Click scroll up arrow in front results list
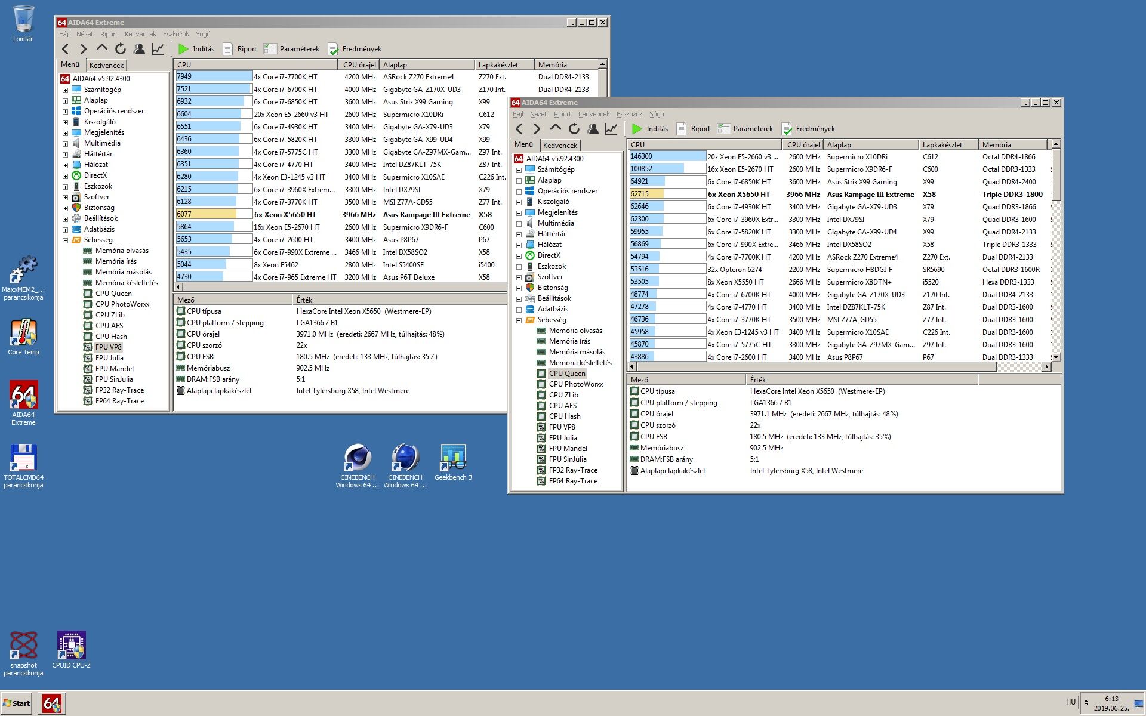This screenshot has height=716, width=1146. tap(1056, 144)
